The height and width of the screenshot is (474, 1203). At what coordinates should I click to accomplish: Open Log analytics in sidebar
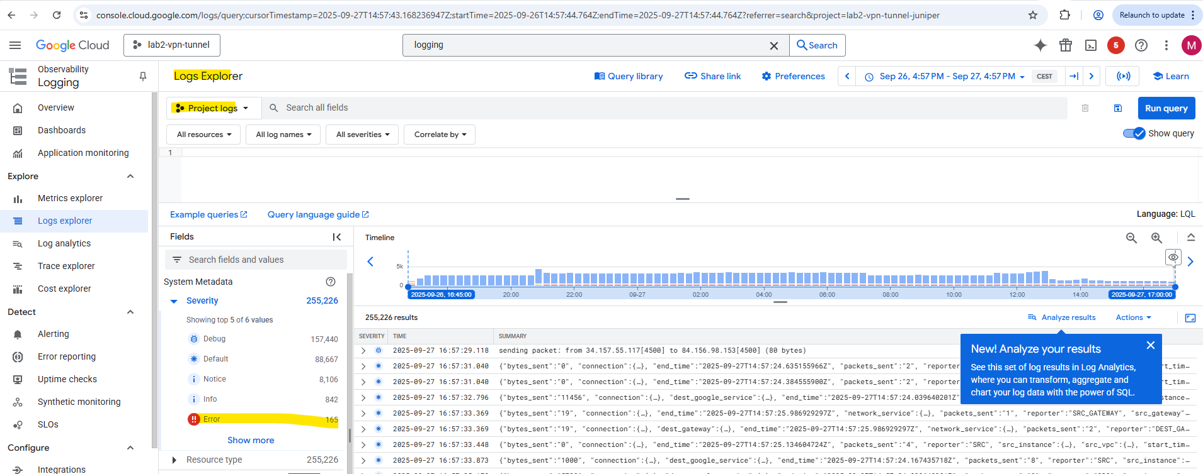click(64, 243)
